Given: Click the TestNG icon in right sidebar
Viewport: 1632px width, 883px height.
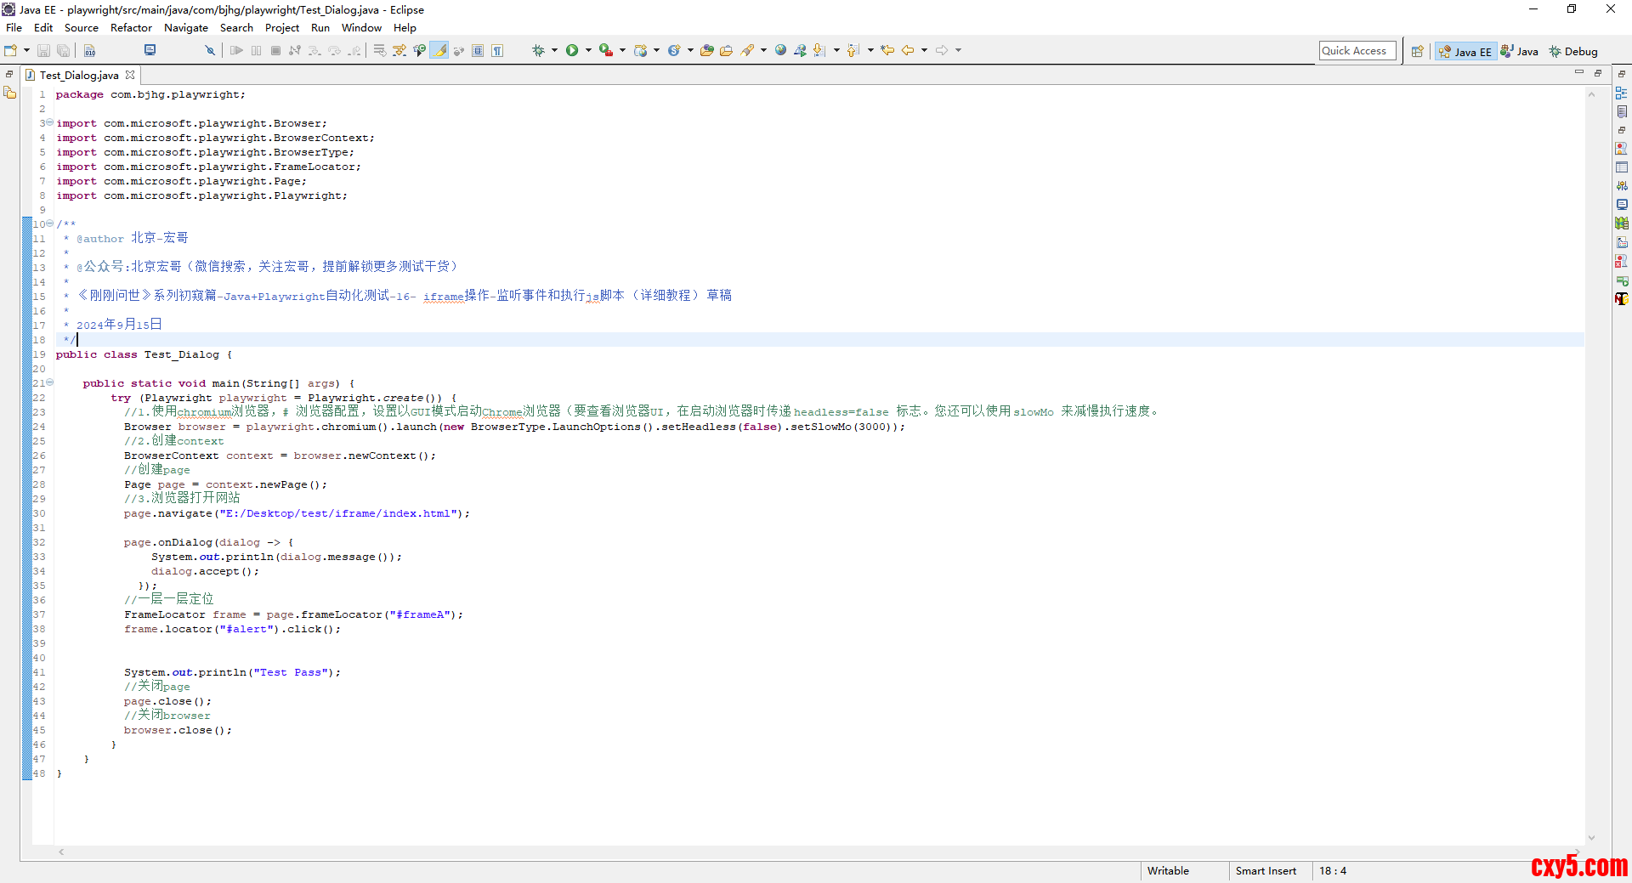Looking at the screenshot, I should coord(1621,298).
